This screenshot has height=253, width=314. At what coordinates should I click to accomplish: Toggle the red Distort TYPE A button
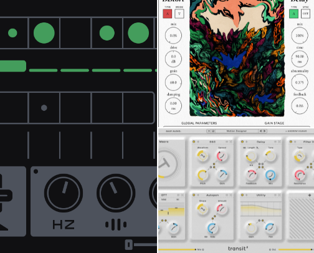click(168, 14)
